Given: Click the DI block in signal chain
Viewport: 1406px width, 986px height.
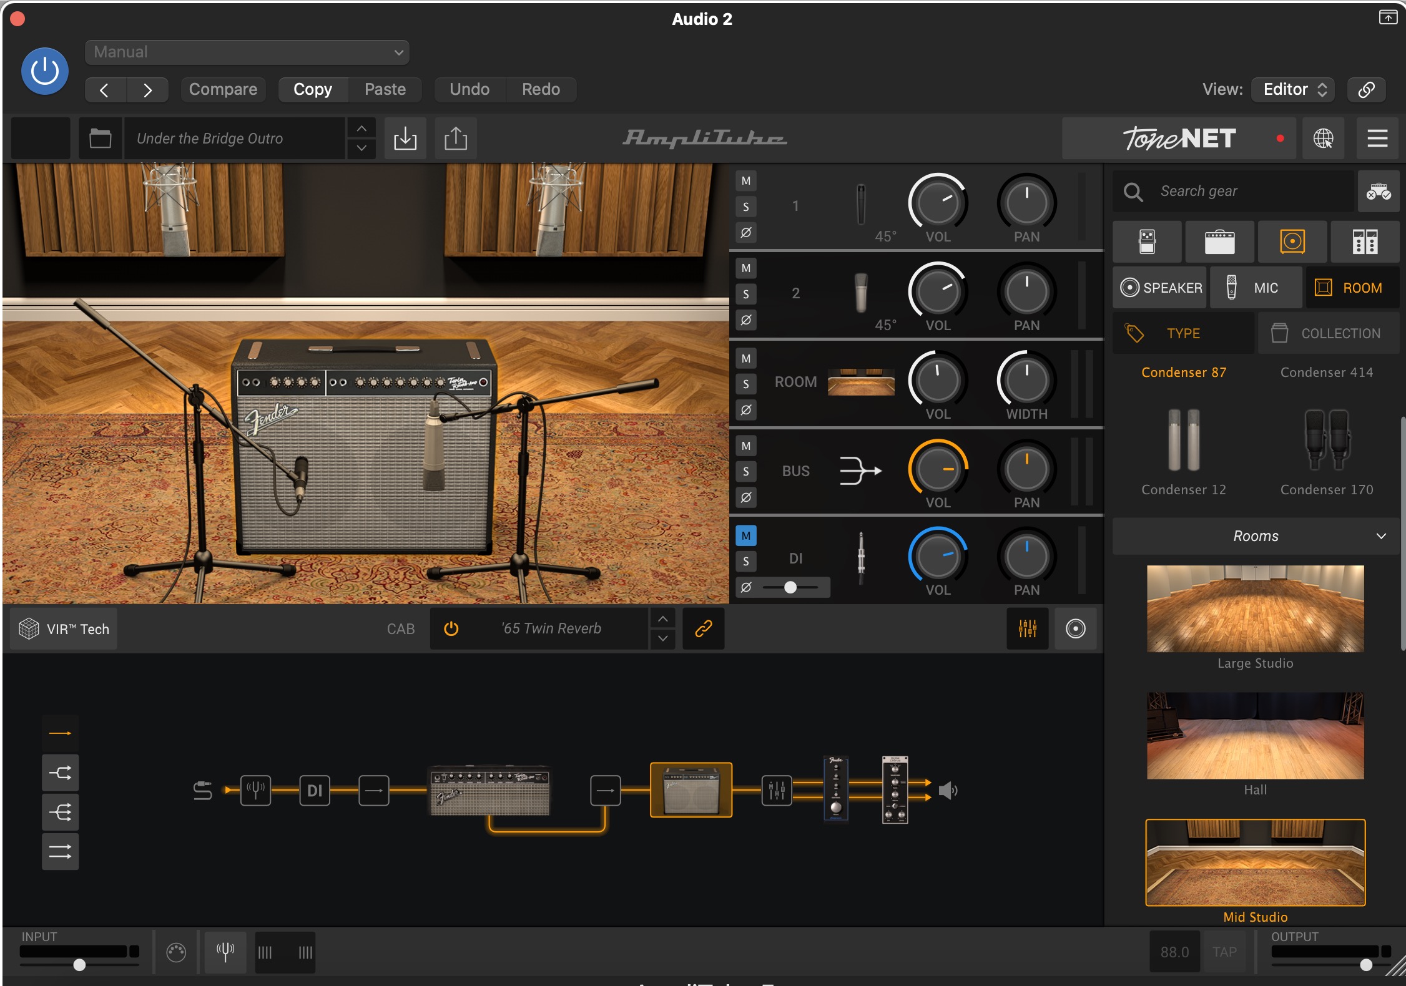Looking at the screenshot, I should tap(315, 791).
